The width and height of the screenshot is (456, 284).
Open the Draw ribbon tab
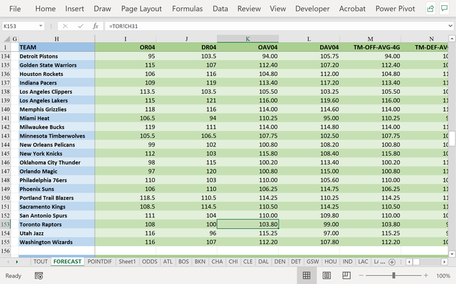[103, 9]
